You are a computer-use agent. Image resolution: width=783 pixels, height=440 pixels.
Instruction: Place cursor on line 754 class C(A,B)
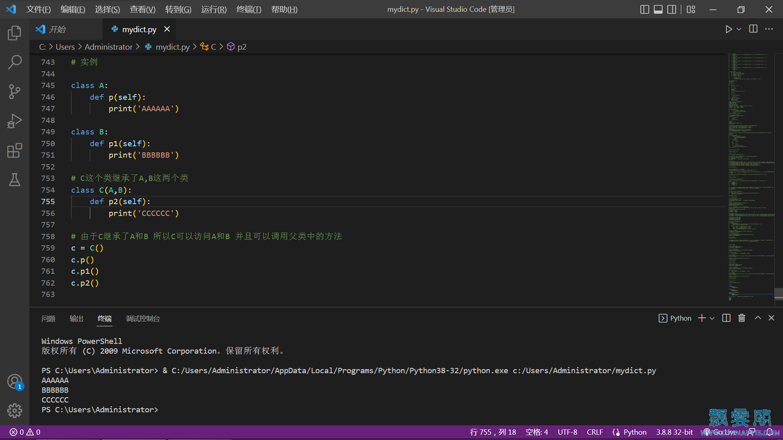tap(101, 190)
